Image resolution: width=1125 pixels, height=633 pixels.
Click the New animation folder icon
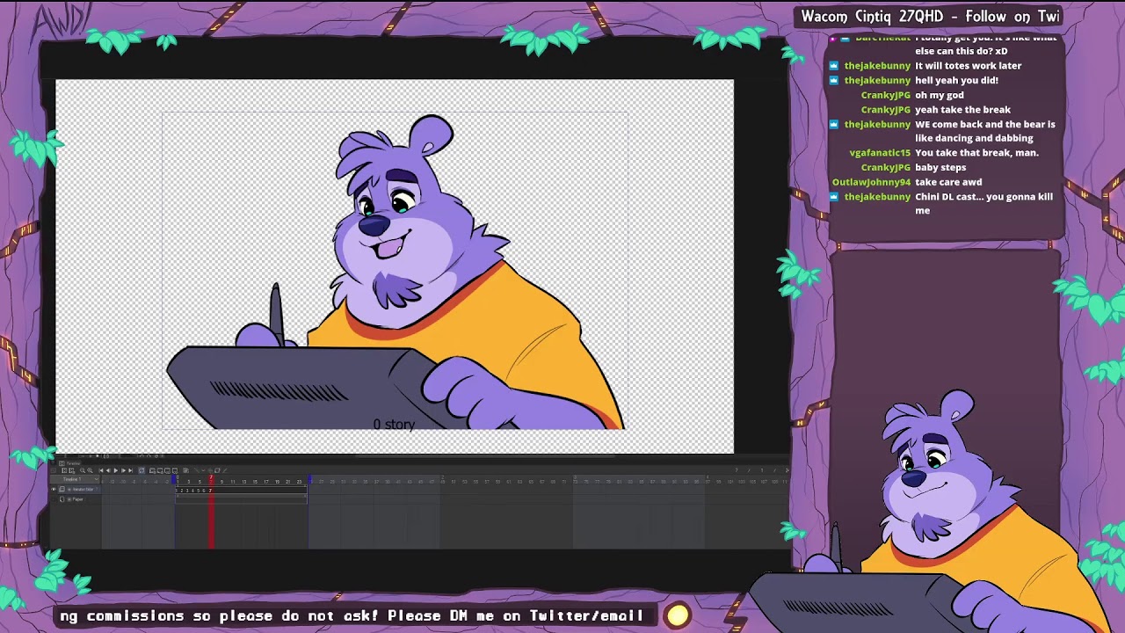(x=152, y=470)
